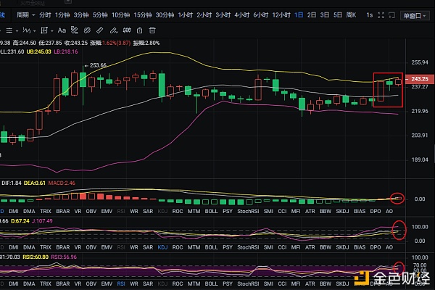Select SKDJ in the RSI panel row
This screenshot has width=435, height=290.
[x=342, y=283]
